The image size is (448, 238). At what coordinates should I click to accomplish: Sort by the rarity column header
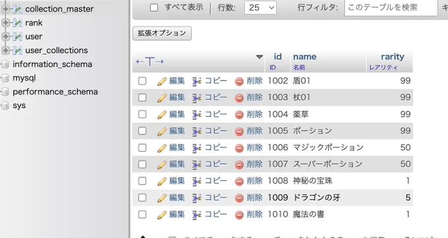[392, 57]
